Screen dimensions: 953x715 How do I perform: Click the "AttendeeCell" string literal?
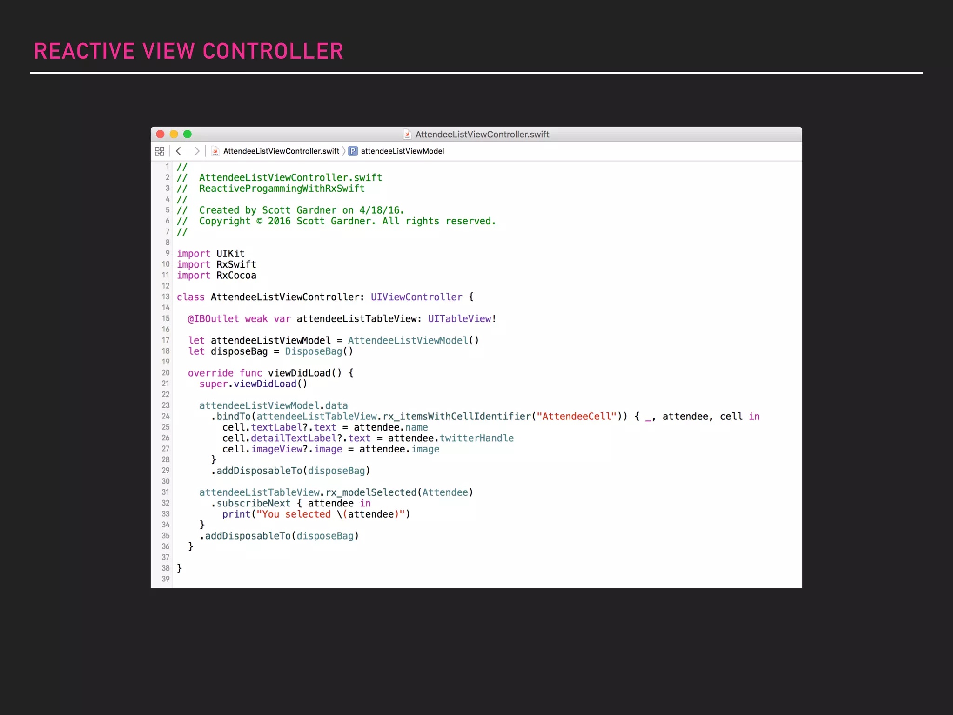point(577,417)
